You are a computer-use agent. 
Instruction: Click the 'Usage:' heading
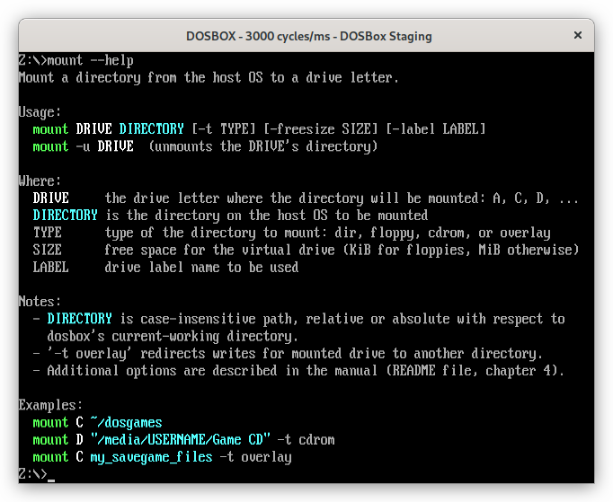coord(40,112)
